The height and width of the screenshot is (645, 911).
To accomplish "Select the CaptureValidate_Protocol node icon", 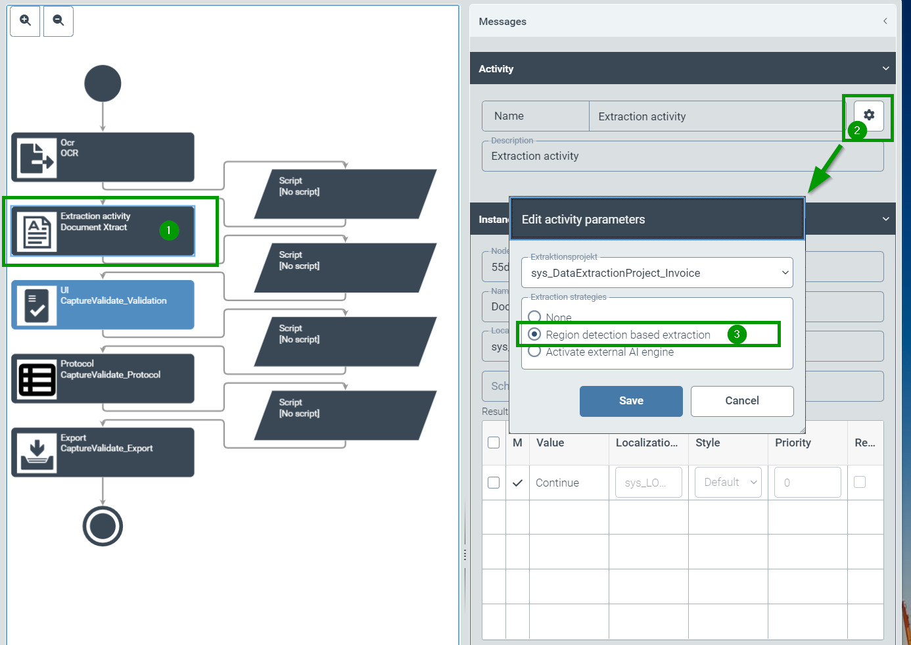I will [x=35, y=379].
